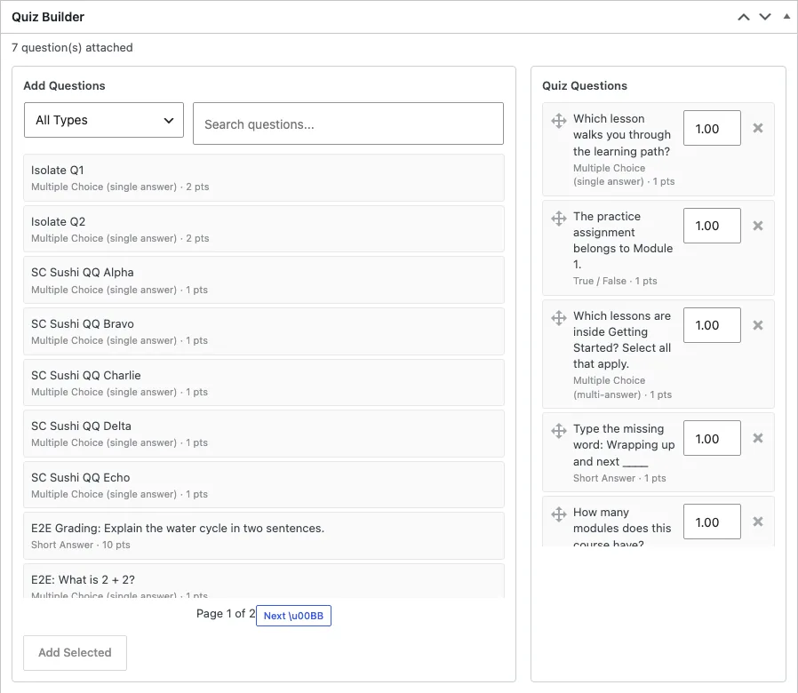Screen dimensions: 798x693
Task: Select the What is 2 + 2 question
Action: [x=264, y=580]
